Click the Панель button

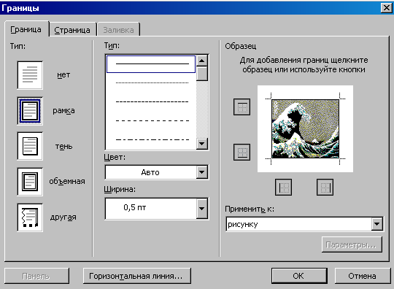click(36, 276)
